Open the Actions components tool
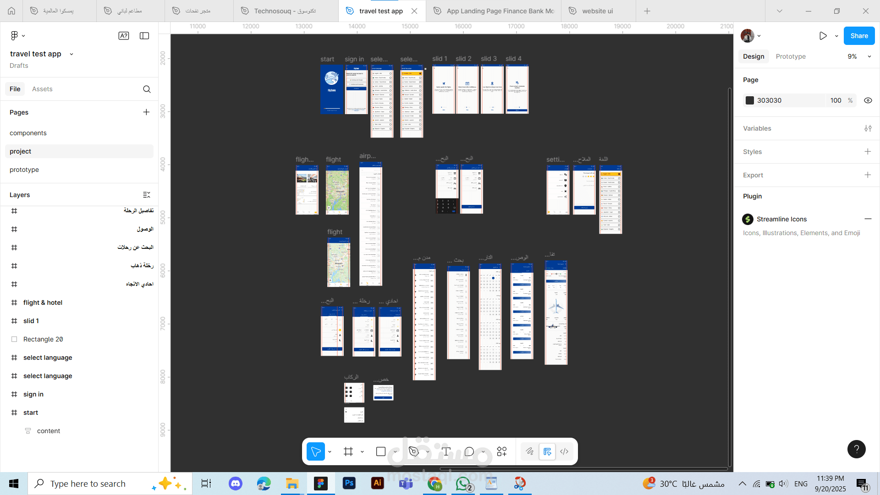The width and height of the screenshot is (880, 495). click(x=502, y=451)
